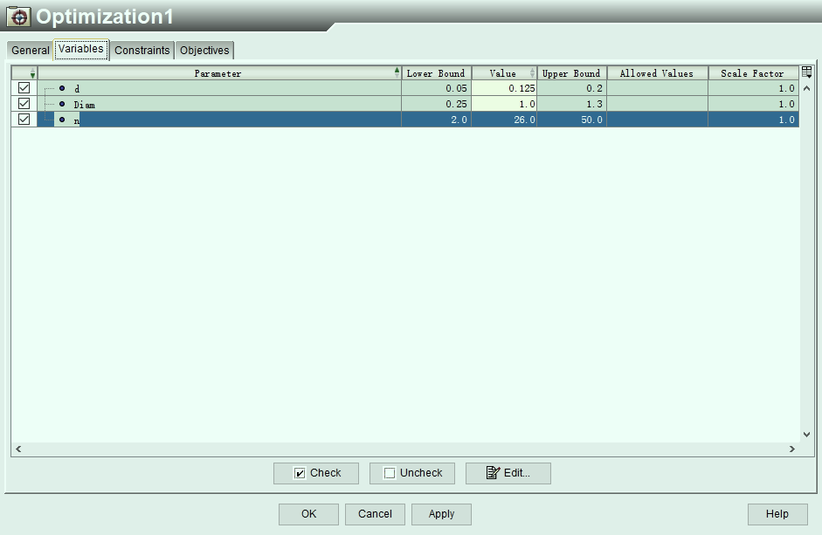Click the sort arrow in the leftmost header column
The height and width of the screenshot is (535, 822).
[x=32, y=72]
